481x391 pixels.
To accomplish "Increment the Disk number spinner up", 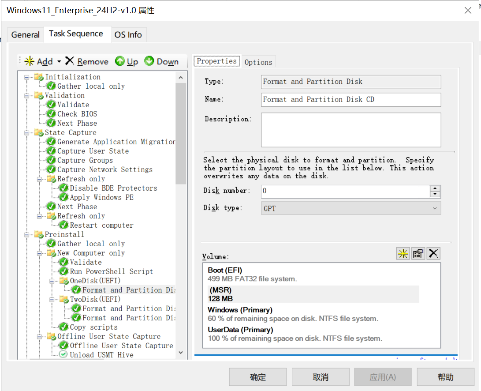I will coord(435,188).
